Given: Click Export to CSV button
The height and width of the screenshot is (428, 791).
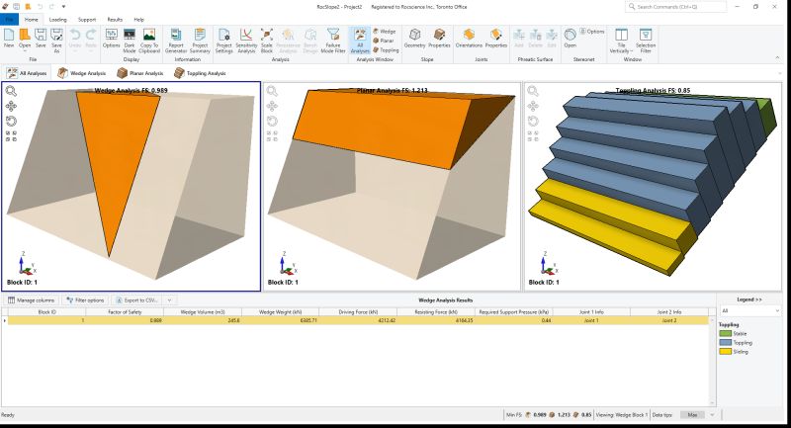Looking at the screenshot, I should 137,300.
